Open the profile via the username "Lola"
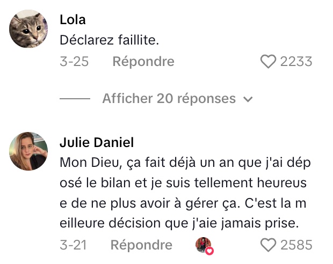333x264 pixels. point(73,20)
